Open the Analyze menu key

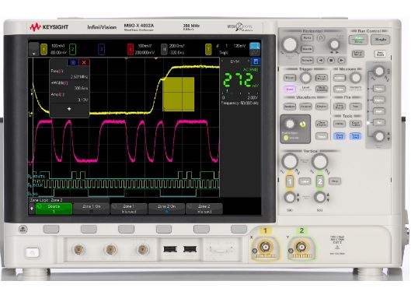290,107
